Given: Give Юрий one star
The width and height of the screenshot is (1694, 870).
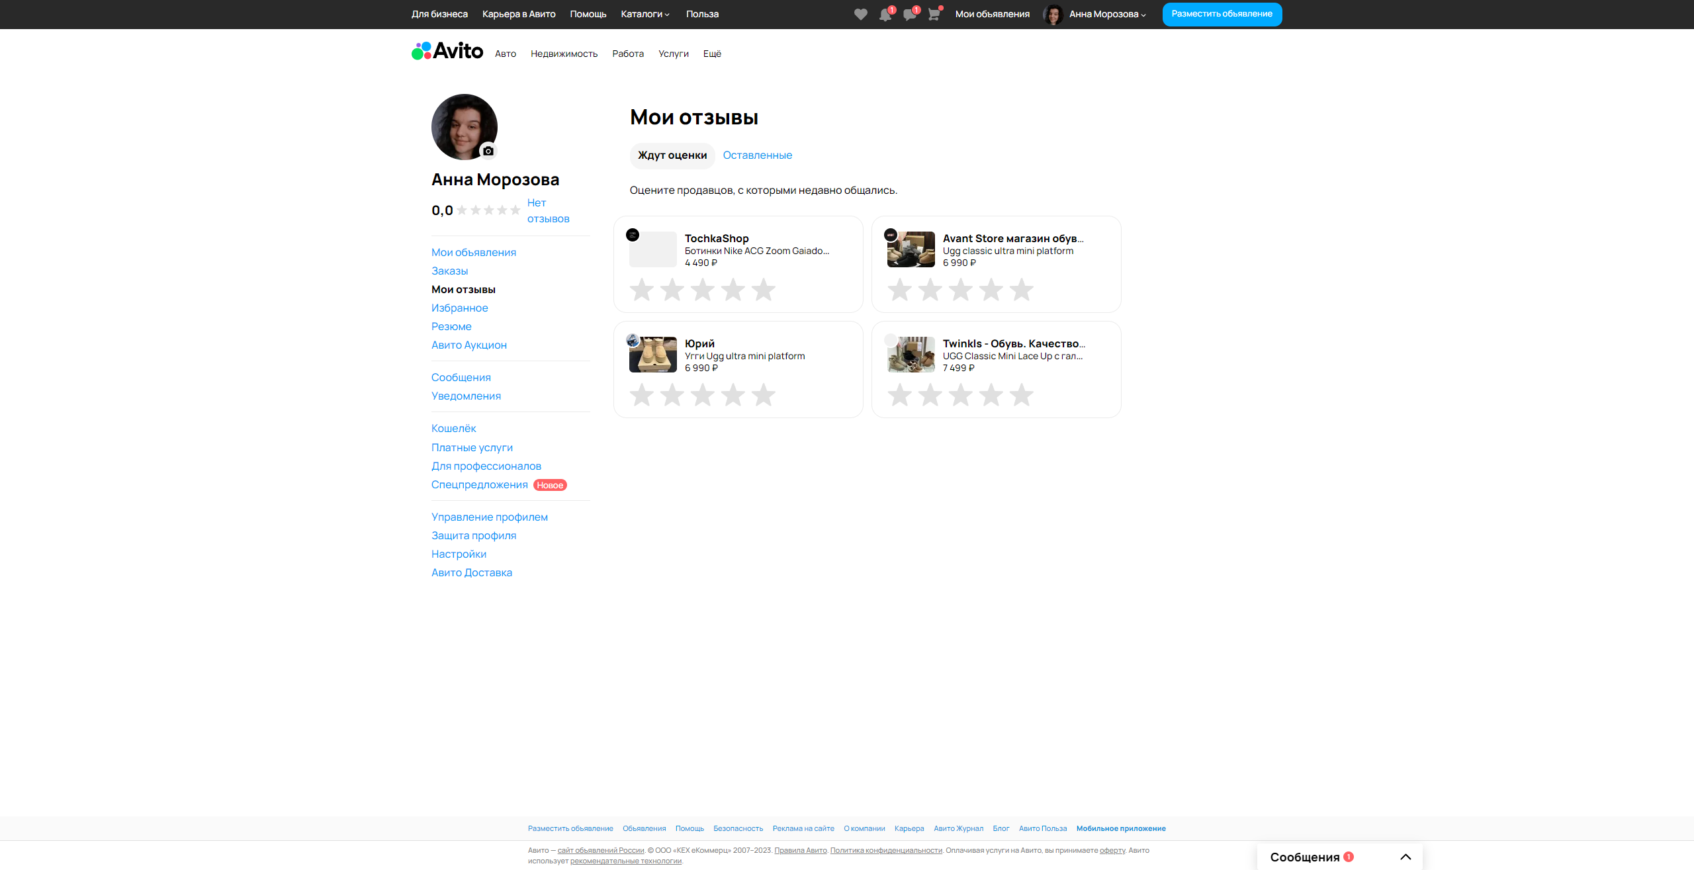Looking at the screenshot, I should (642, 395).
